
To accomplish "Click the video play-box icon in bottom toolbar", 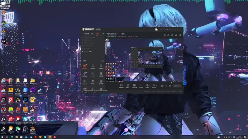I will [x=141, y=86].
